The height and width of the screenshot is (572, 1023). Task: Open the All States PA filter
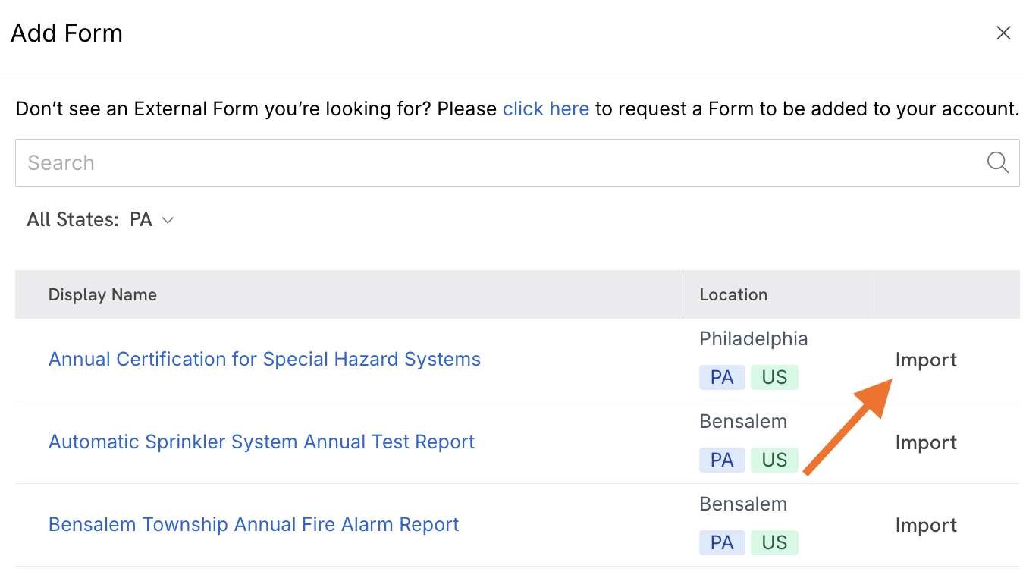[x=100, y=220]
